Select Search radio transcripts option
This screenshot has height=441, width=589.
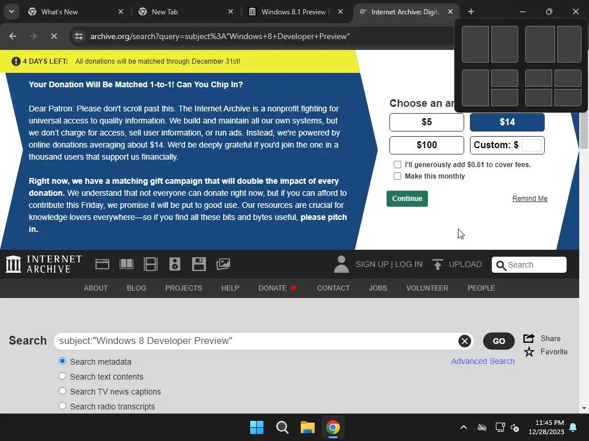[x=62, y=406]
